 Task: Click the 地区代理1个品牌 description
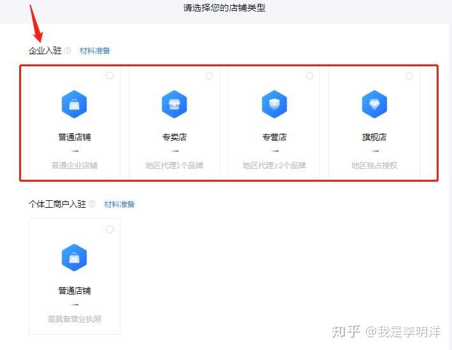coord(174,166)
